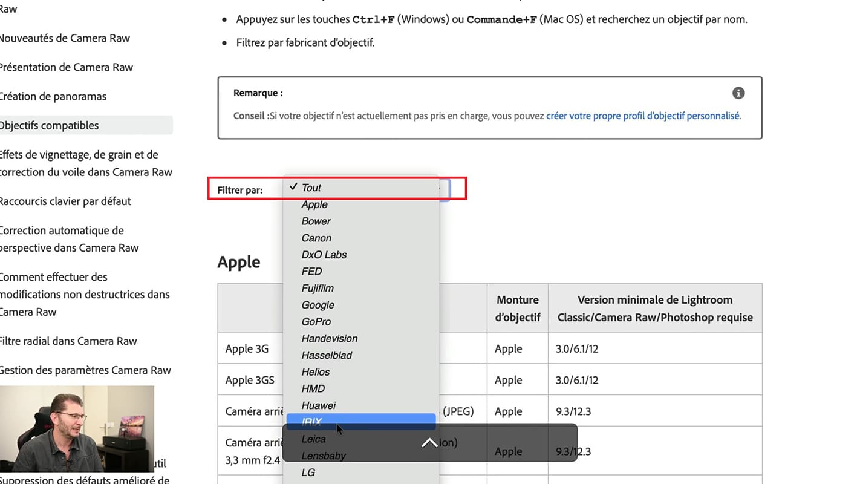
Task: Click the info icon in Remarque box
Action: tap(738, 93)
